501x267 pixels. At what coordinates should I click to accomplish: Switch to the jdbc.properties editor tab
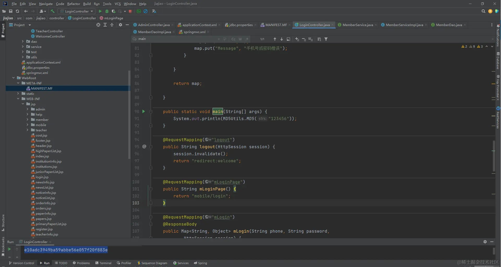click(x=241, y=25)
